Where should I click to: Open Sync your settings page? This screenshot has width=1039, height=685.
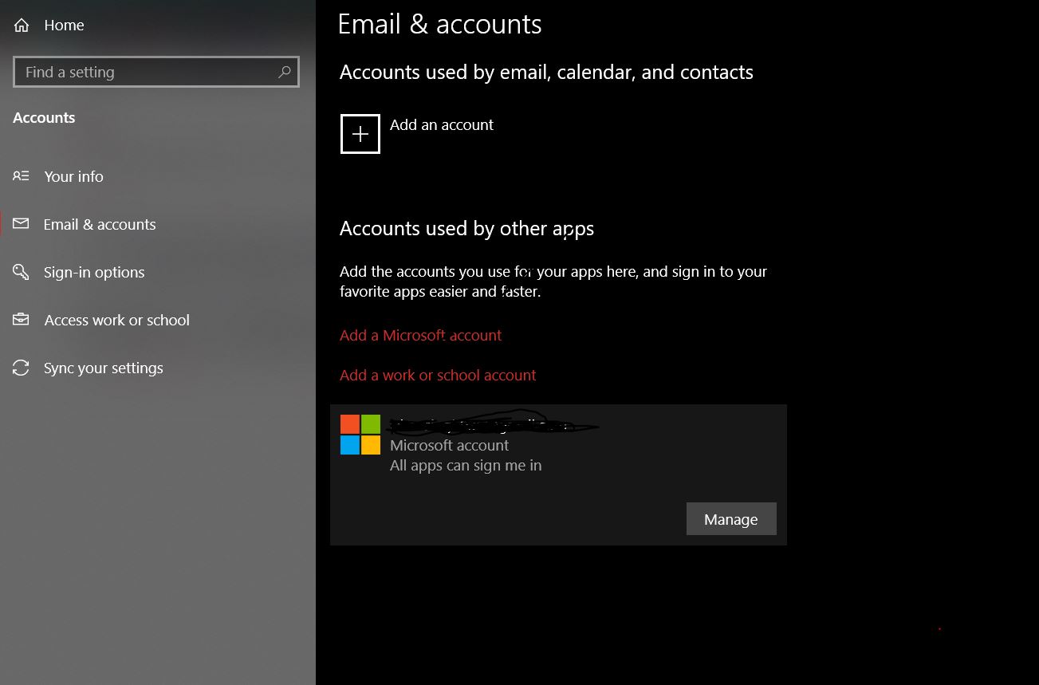tap(104, 368)
